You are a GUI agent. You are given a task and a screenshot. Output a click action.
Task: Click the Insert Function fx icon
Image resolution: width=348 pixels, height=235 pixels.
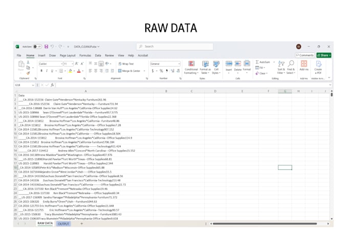point(52,85)
